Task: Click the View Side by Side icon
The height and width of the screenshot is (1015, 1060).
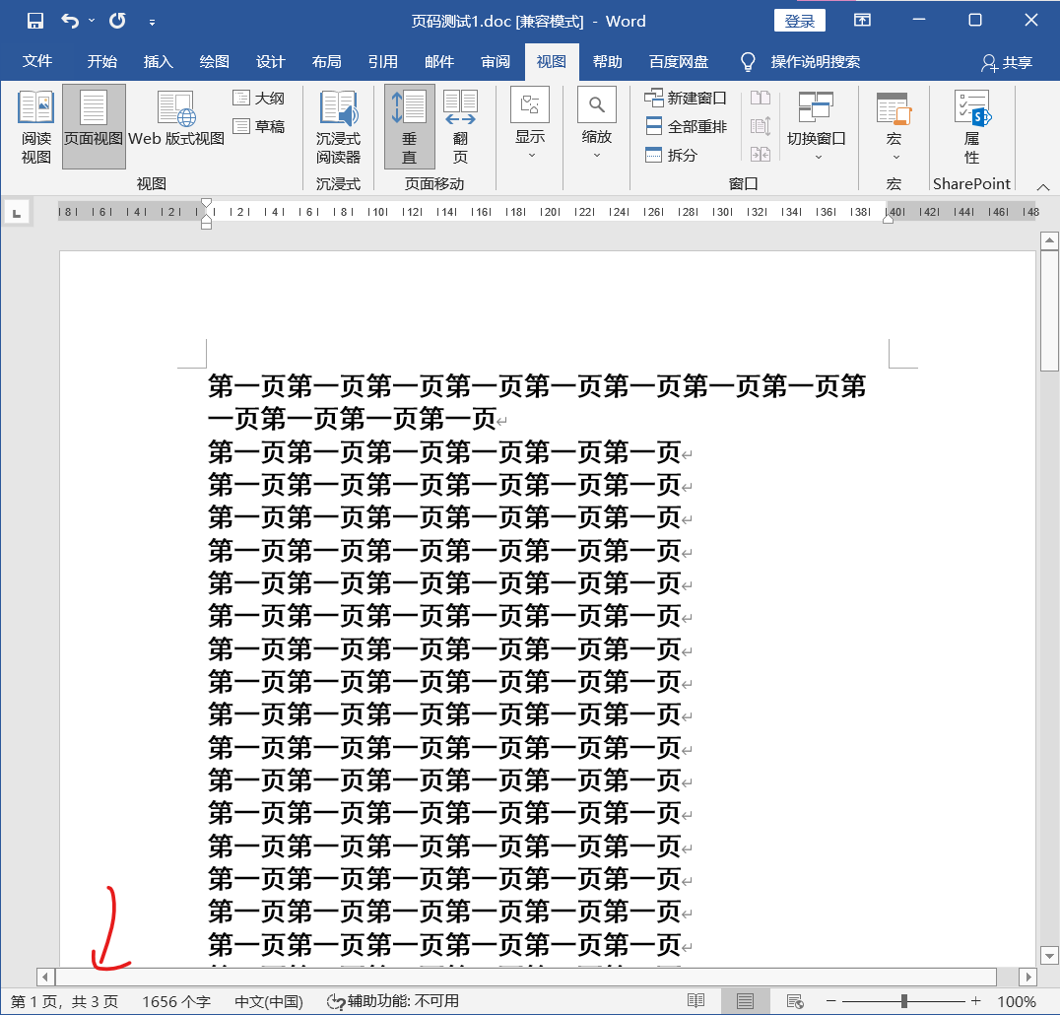Action: click(761, 99)
